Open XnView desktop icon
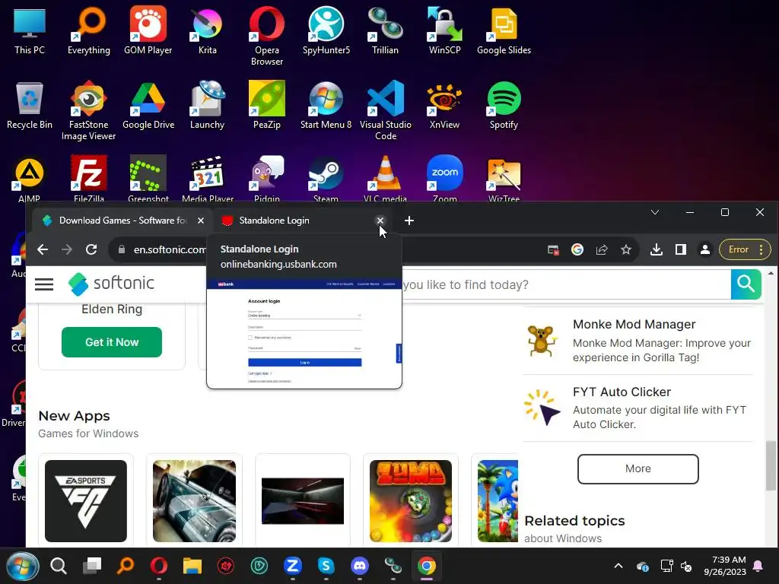The image size is (779, 584). (x=444, y=105)
